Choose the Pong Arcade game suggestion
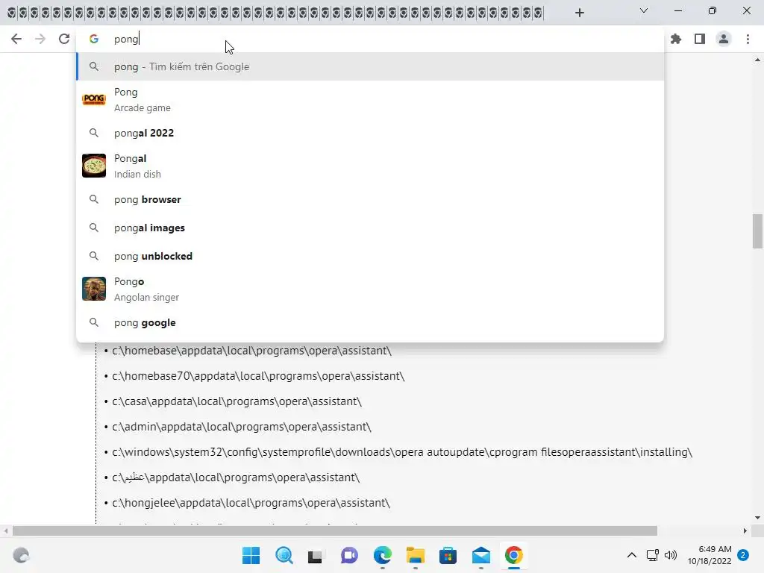764x573 pixels. click(x=370, y=100)
